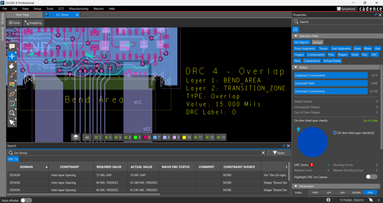Collapse the Parameters section
The height and width of the screenshot is (203, 383).
click(296, 186)
